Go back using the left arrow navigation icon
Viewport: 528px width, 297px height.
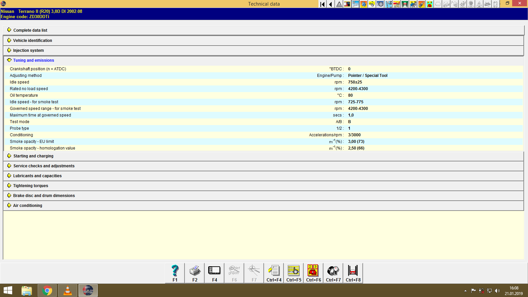point(330,4)
